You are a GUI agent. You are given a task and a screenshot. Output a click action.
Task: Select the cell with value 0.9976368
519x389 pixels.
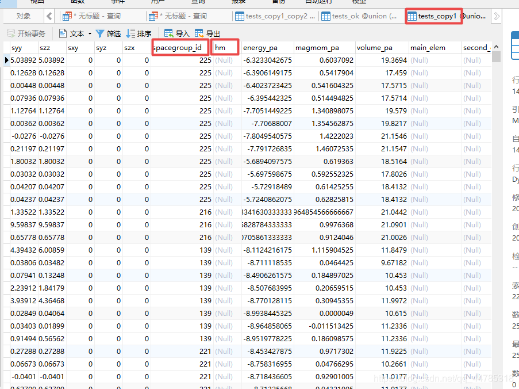coord(324,224)
